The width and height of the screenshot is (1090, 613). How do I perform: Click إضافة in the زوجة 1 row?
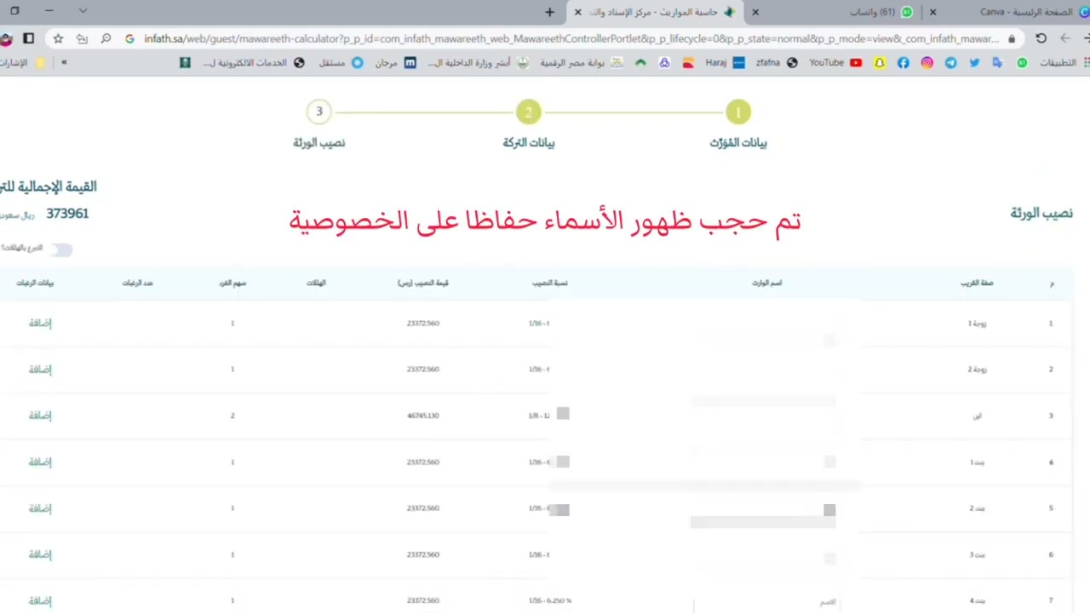(40, 324)
